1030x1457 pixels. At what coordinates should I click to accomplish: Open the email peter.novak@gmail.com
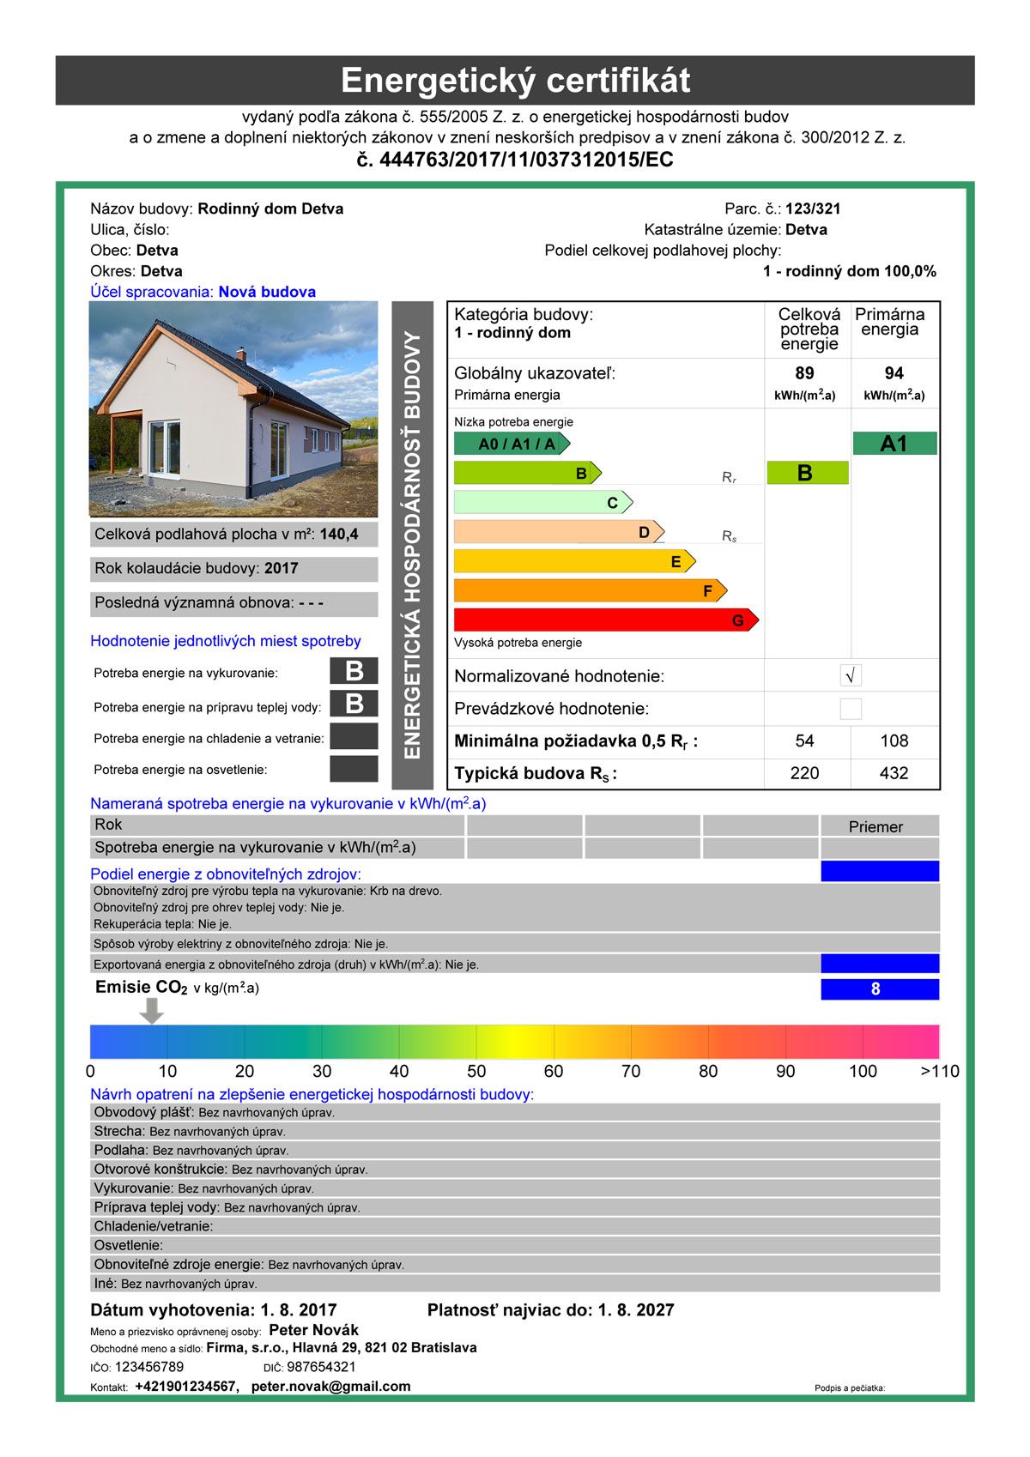331,1386
